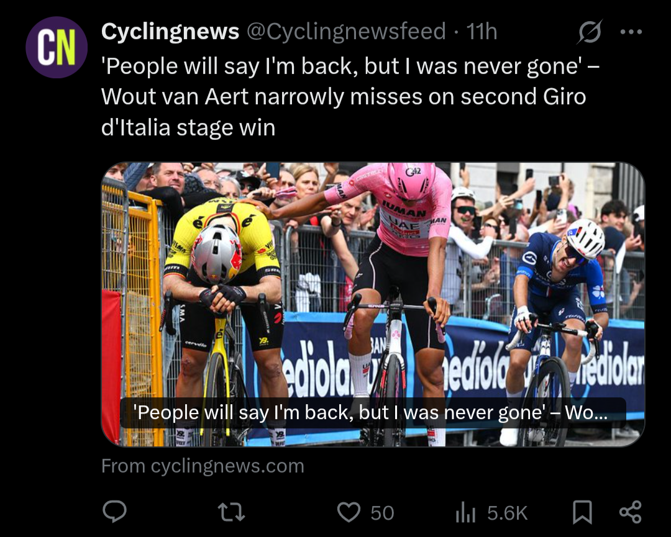Open the @Cyclingnewsfeed handle link
The width and height of the screenshot is (671, 537).
[x=346, y=32]
